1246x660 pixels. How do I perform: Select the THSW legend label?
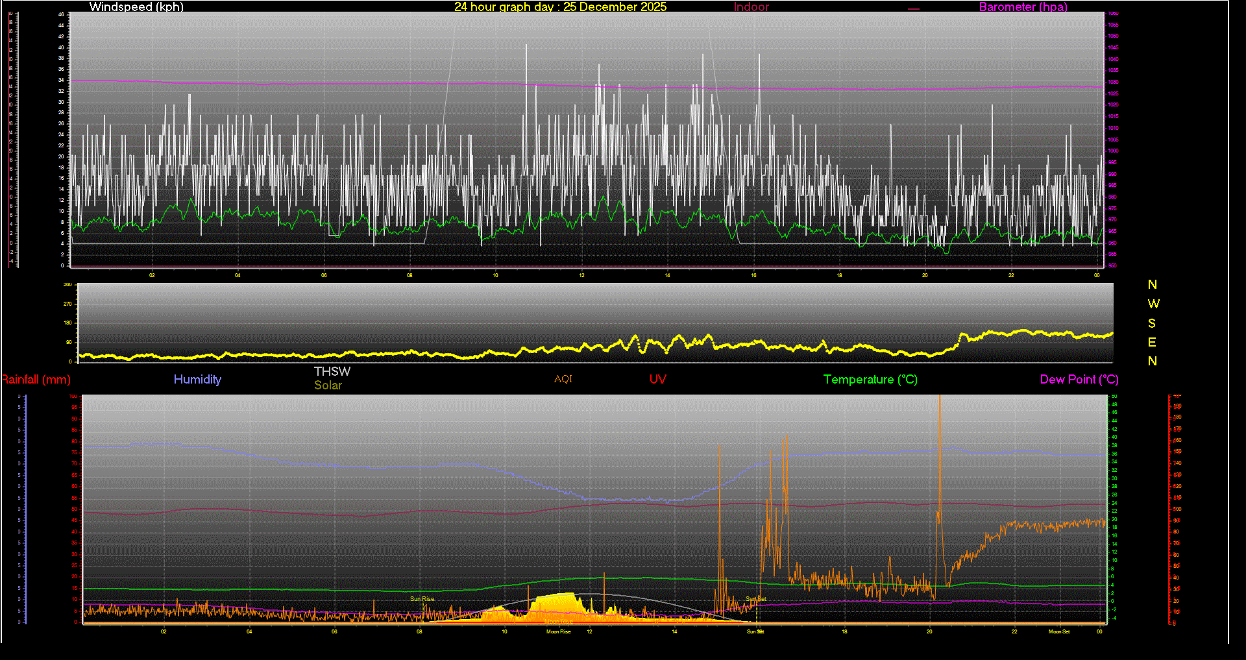(x=332, y=371)
